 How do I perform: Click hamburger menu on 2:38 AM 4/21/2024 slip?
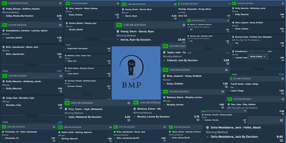pyautogui.click(x=184, y=25)
